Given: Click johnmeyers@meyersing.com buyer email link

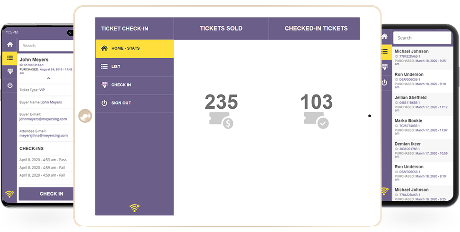Looking at the screenshot, I should point(43,119).
